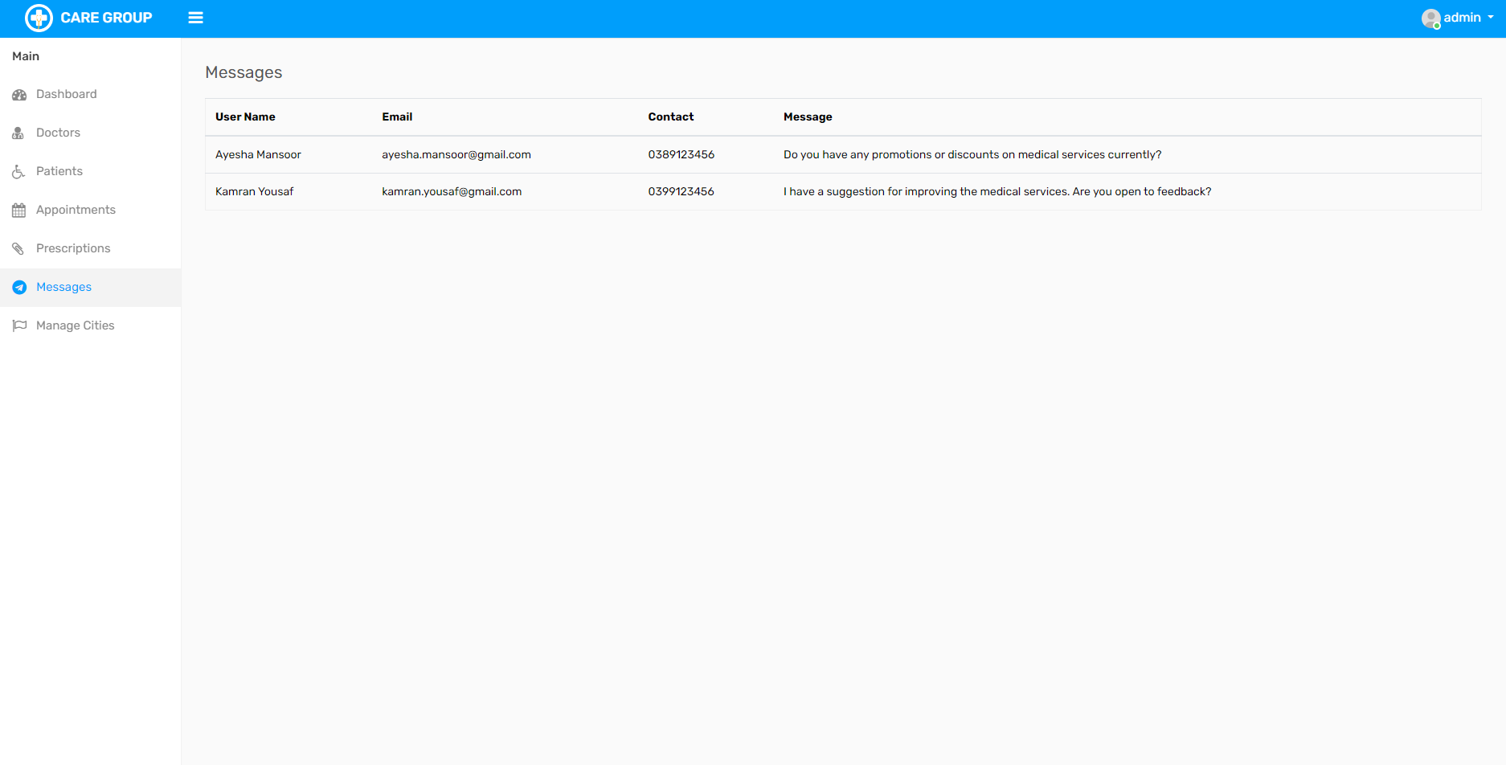Toggle the hamburger sidebar menu

coord(195,18)
